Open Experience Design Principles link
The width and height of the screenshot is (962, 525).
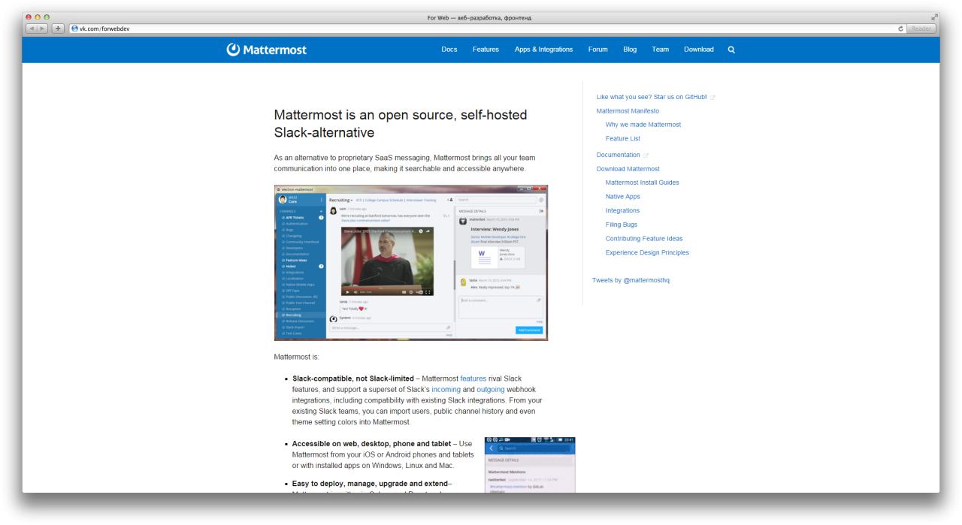647,253
